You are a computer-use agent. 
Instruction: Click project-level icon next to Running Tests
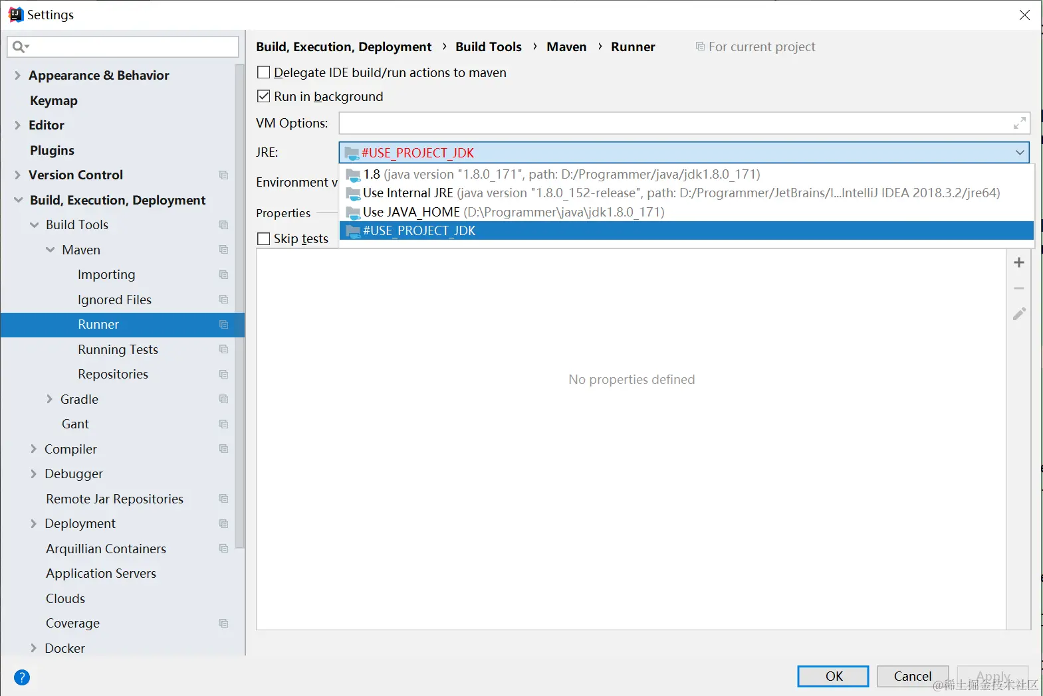pyautogui.click(x=223, y=349)
